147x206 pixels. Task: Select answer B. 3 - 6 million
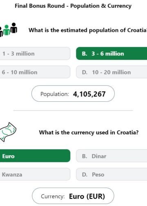[111, 54]
